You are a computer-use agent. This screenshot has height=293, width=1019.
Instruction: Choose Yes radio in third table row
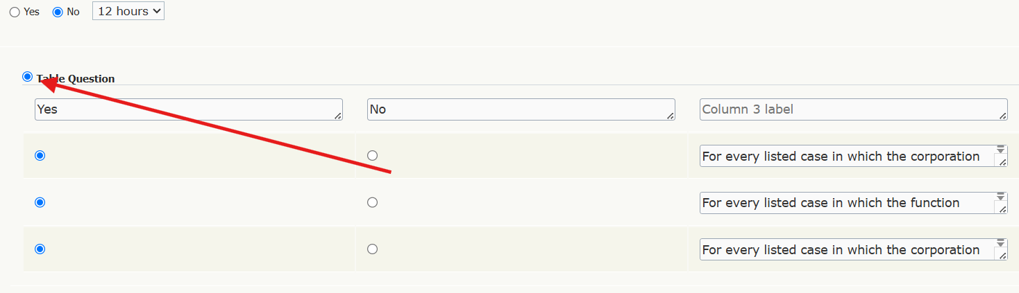coord(40,249)
